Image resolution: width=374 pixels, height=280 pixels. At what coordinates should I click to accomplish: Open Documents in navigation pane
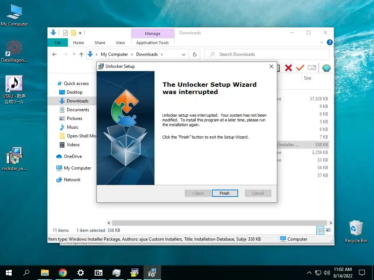[74, 109]
